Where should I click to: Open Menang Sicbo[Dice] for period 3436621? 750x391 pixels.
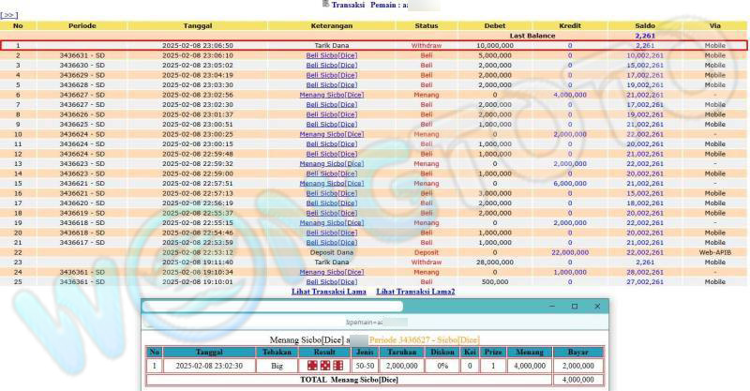(331, 183)
